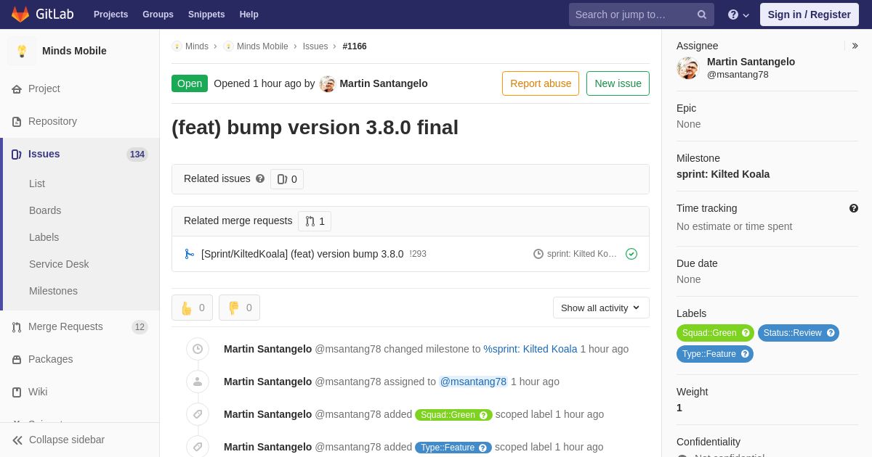The image size is (872, 457).
Task: Click the Type::Feature label in activity feed
Action: click(x=453, y=448)
